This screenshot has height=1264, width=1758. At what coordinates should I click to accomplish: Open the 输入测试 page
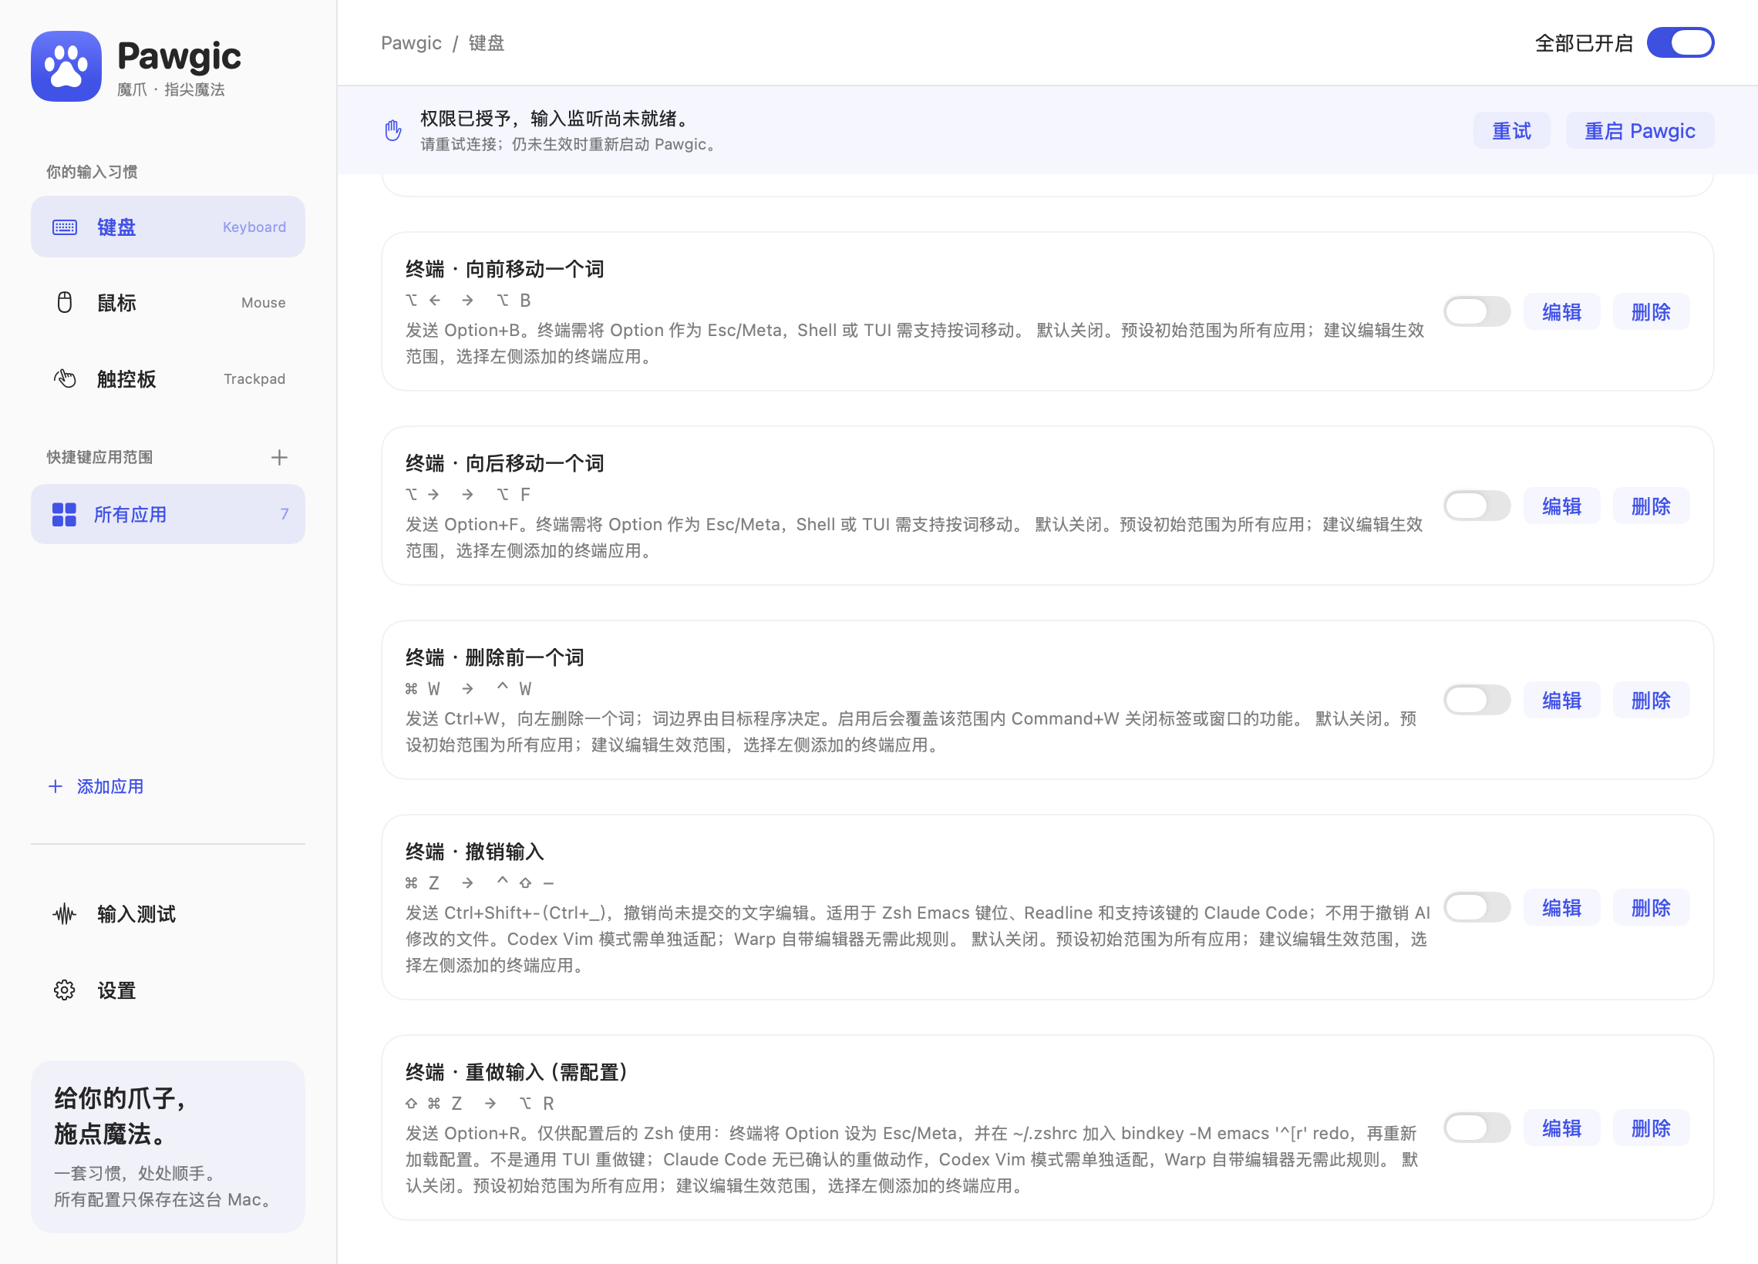pos(168,915)
